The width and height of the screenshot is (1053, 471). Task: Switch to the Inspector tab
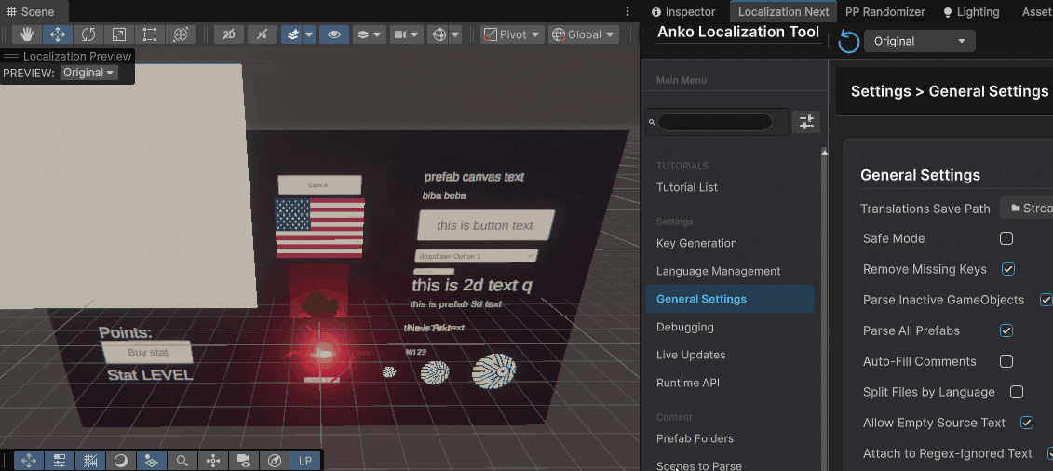click(x=683, y=11)
